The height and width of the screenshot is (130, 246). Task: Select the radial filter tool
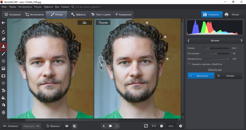coord(4,61)
